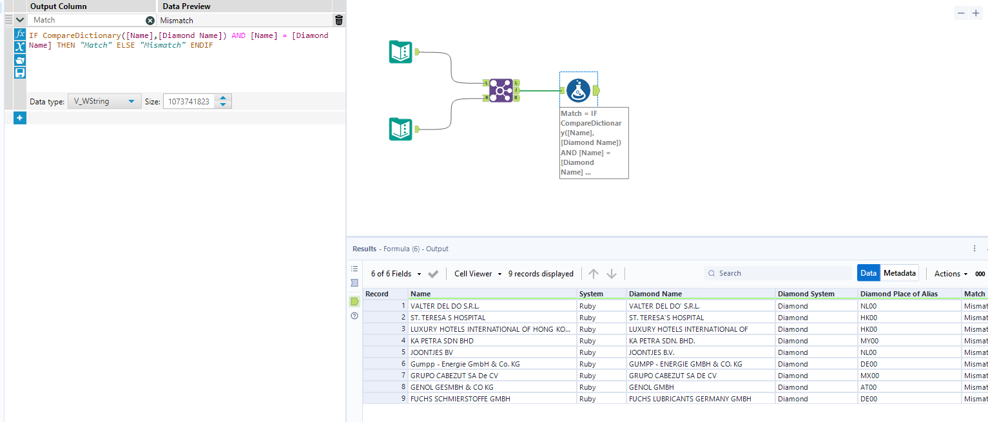988x422 pixels.
Task: Select the Formula tool on the canvas
Action: 578,90
